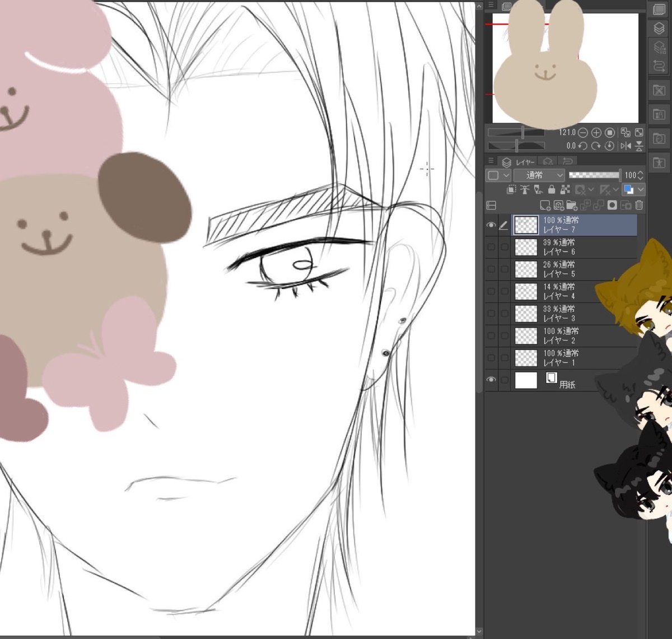The width and height of the screenshot is (672, 639).
Task: Select the Navigator tab icon
Action: [x=507, y=6]
